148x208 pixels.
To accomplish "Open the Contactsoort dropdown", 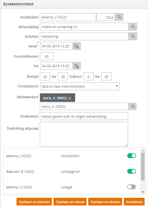I will click(80, 86).
